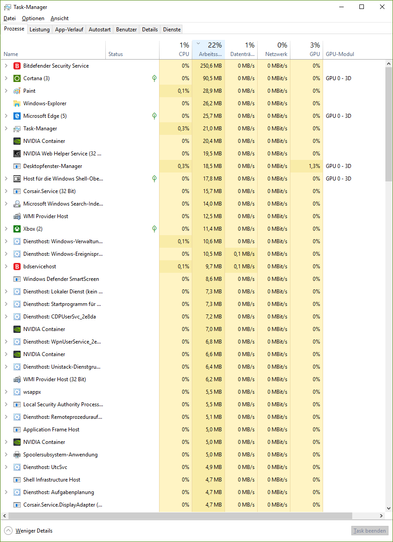The width and height of the screenshot is (393, 542).
Task: Click the vertical scrollbar down arrow
Action: 389,508
